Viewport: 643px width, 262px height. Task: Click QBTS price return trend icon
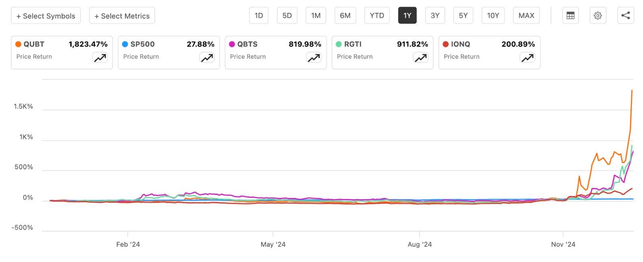[x=314, y=58]
